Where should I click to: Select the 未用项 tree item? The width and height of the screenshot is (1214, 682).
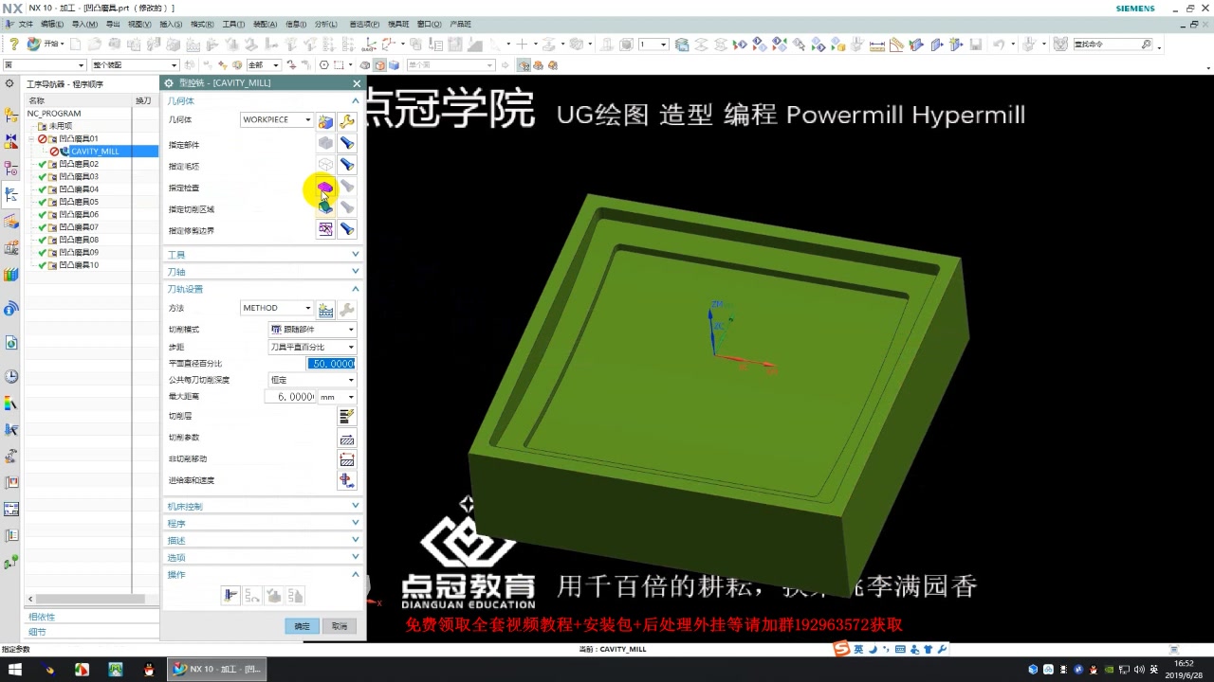pos(61,126)
